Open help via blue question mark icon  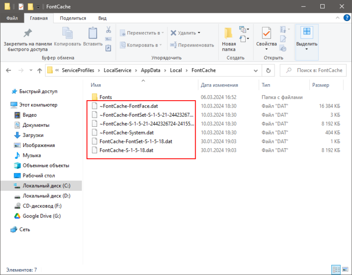tap(346, 18)
